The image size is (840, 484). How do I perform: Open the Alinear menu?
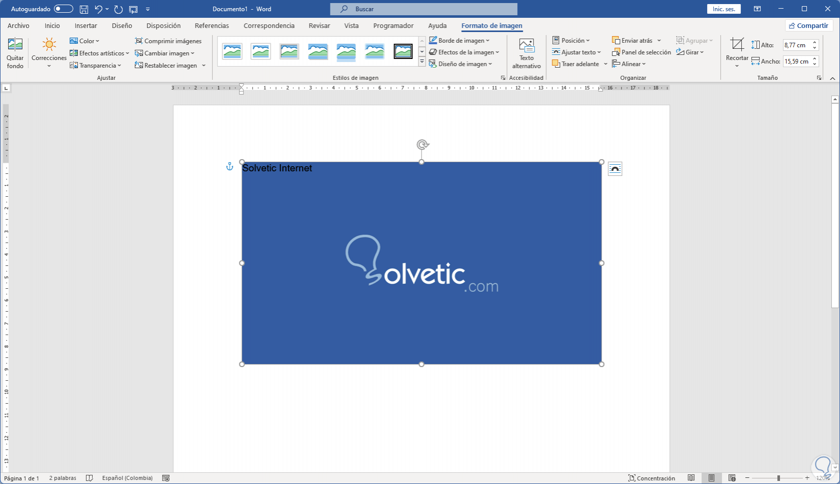pyautogui.click(x=629, y=64)
